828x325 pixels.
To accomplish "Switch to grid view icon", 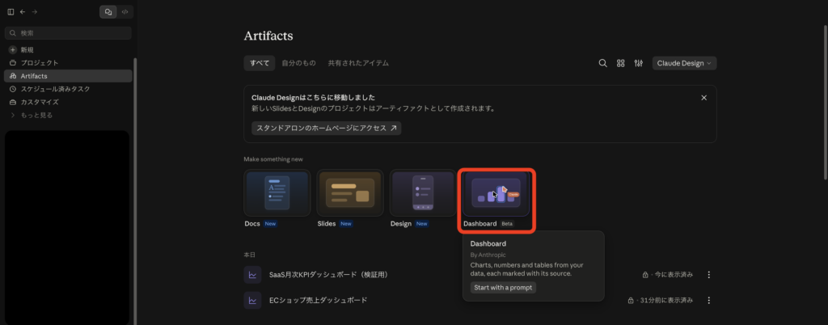I will pos(620,63).
